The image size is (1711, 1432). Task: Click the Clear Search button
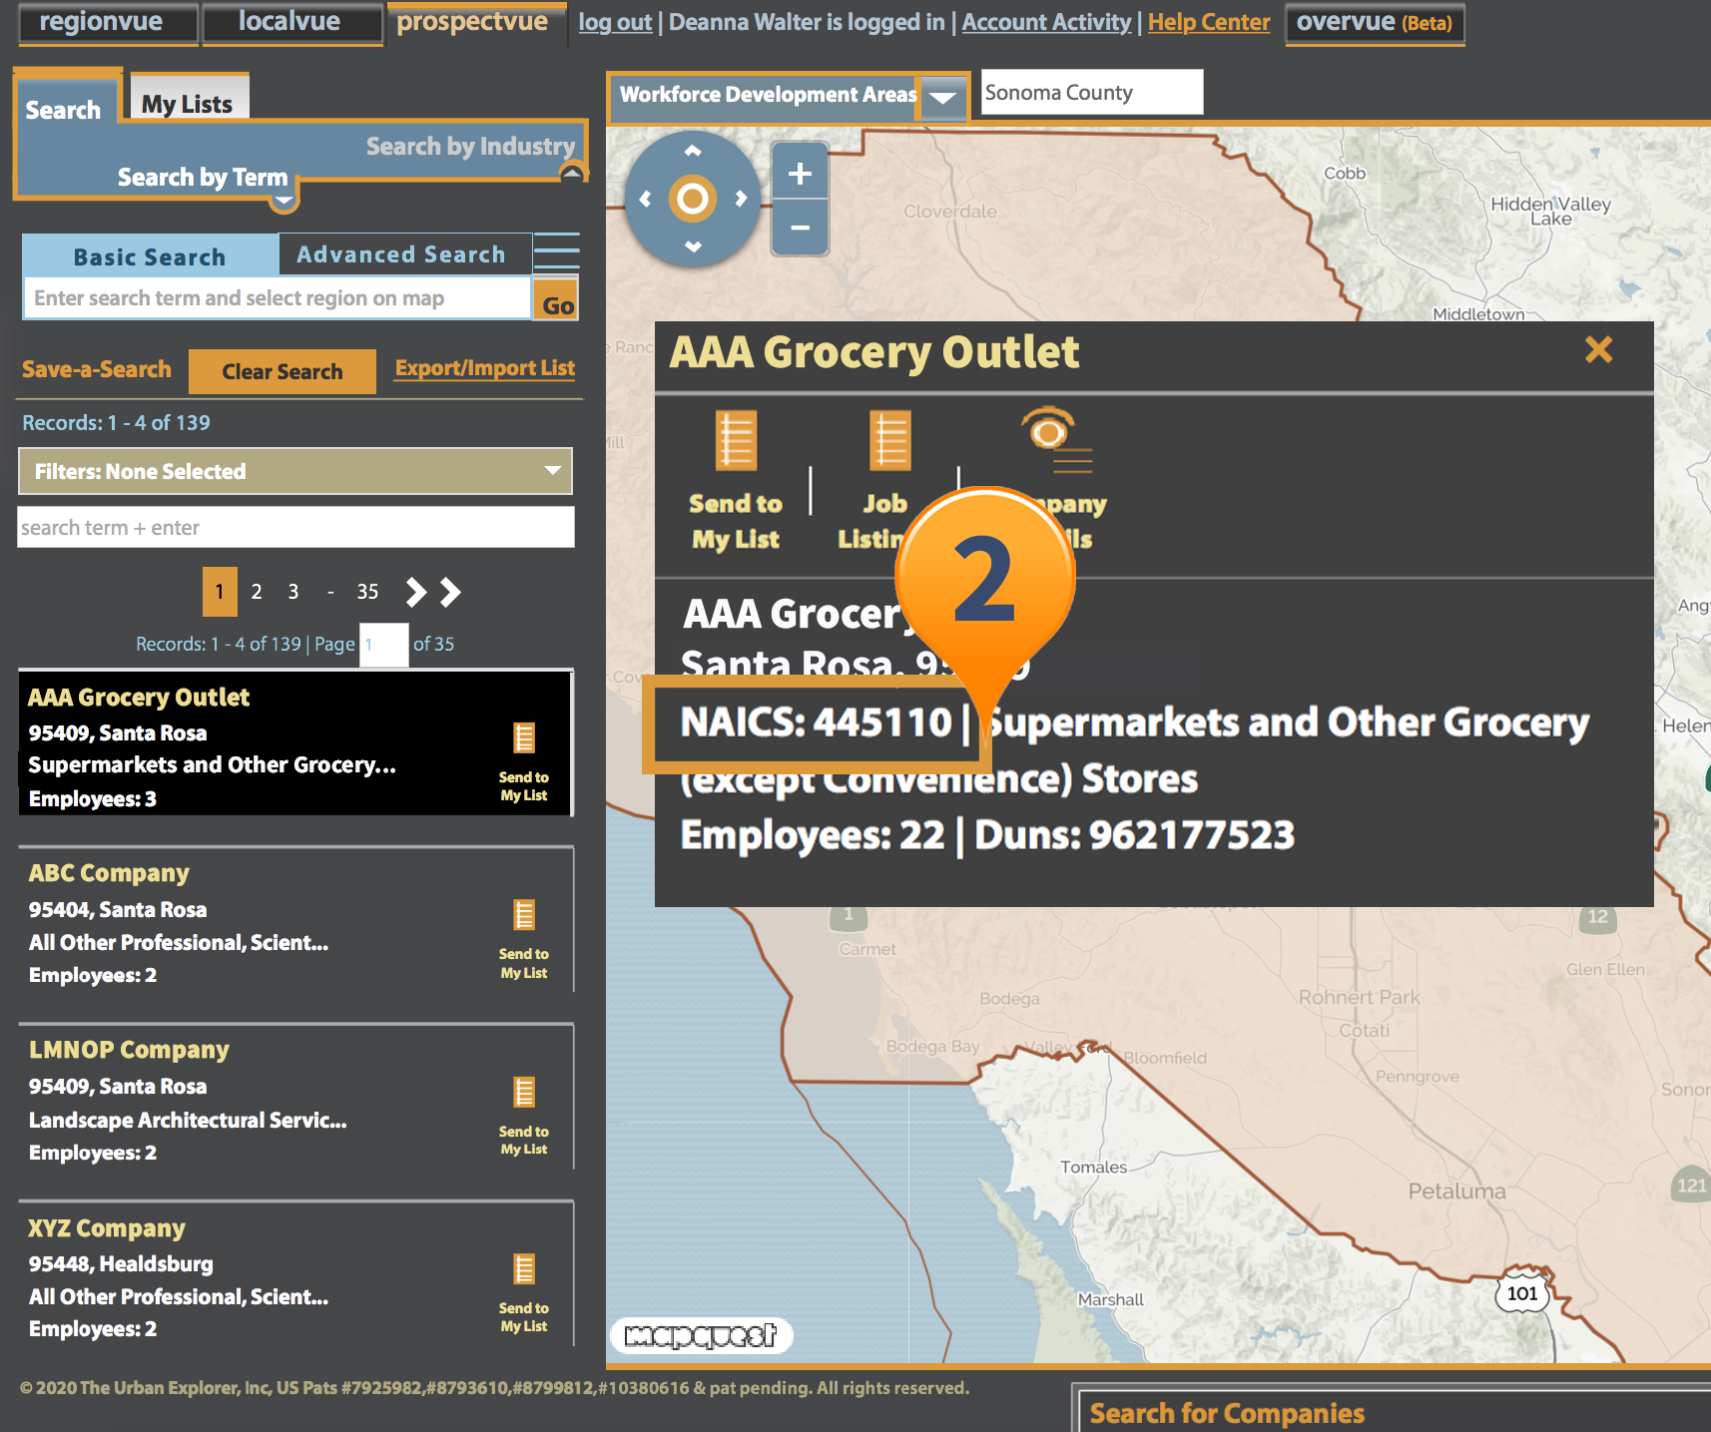[x=283, y=371]
